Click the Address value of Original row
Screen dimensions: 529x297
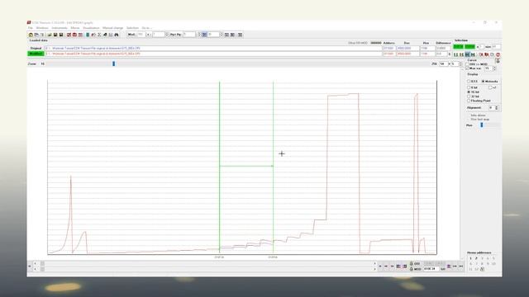[x=389, y=48]
